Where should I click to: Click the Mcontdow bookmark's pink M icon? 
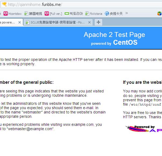(x=6, y=13)
